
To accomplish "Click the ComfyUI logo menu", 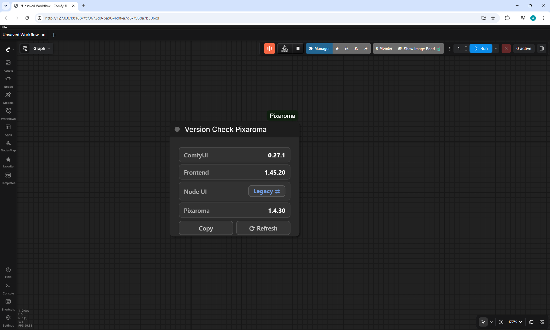I will pyautogui.click(x=9, y=50).
